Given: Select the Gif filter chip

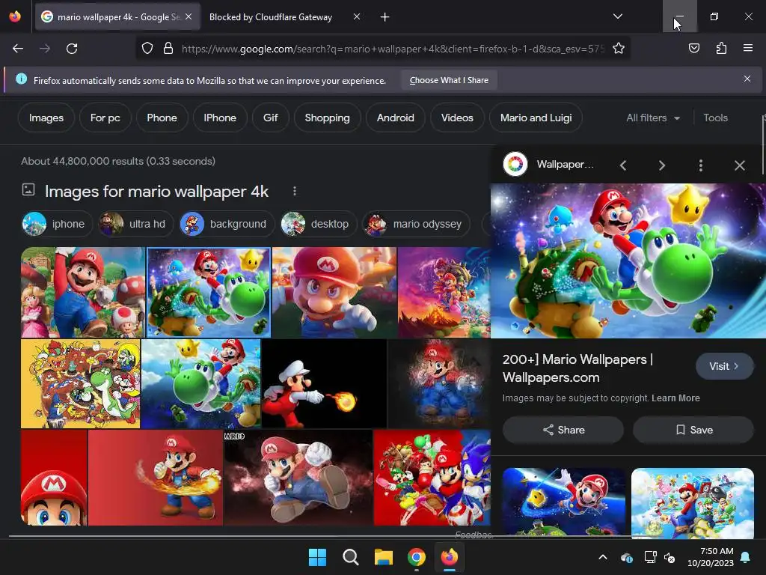Looking at the screenshot, I should point(270,118).
